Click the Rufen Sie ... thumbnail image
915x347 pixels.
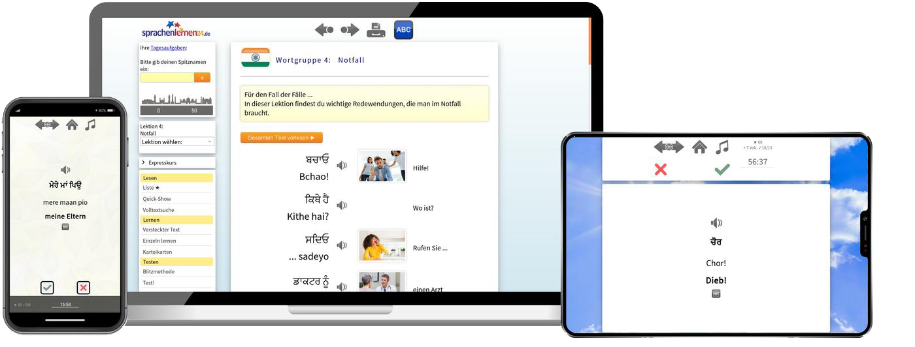(x=382, y=245)
